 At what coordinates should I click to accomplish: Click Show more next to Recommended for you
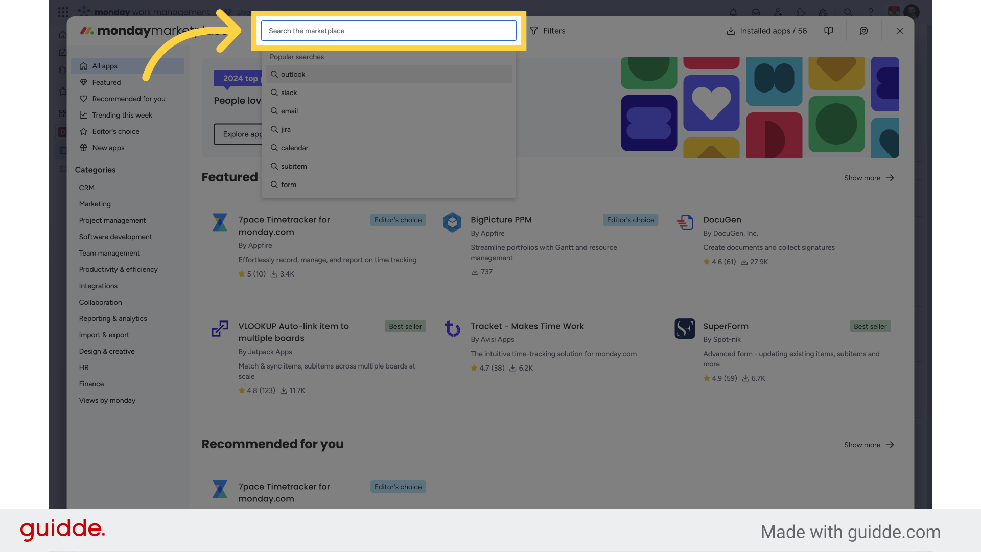pos(869,445)
